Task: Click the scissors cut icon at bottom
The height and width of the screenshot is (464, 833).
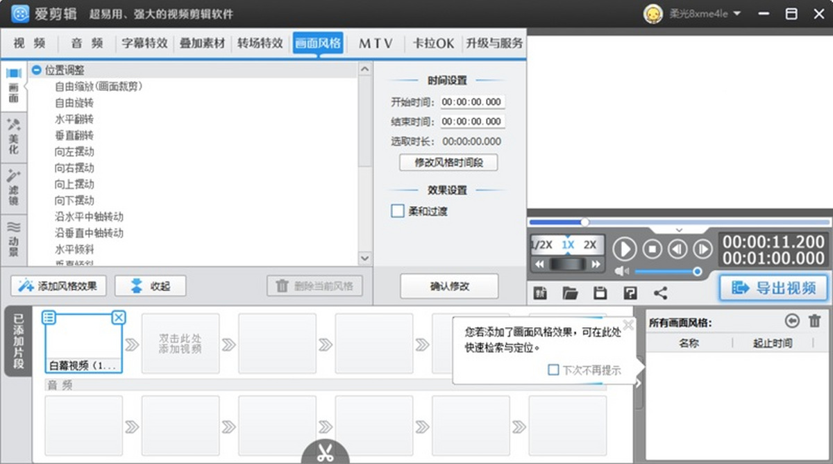Action: click(x=325, y=453)
